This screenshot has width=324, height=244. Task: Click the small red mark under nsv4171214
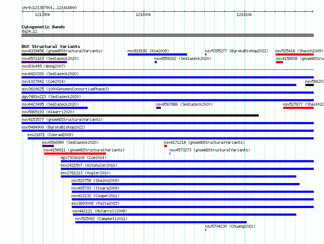[x=166, y=146]
